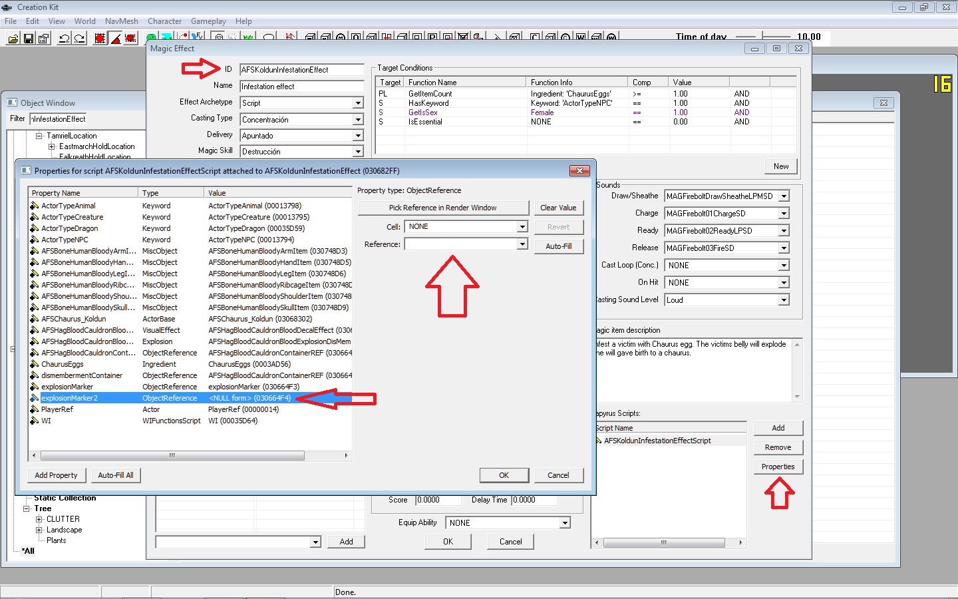Open the Casting Type dropdown
Screen dimensions: 958x599
coord(358,120)
